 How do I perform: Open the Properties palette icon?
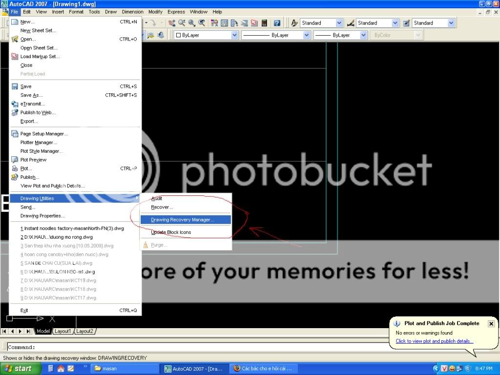tap(215, 23)
